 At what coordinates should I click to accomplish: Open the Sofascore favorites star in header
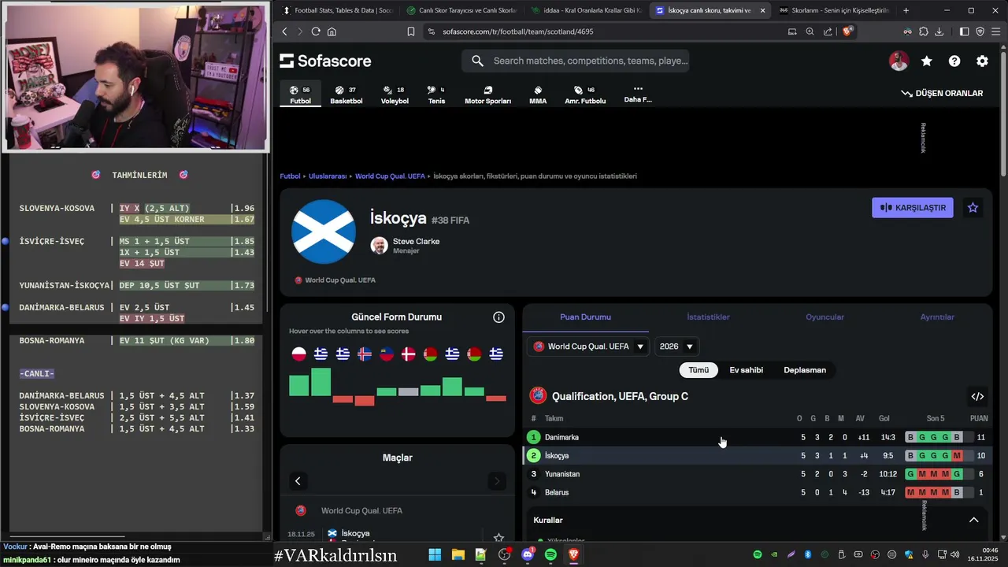pos(927,61)
